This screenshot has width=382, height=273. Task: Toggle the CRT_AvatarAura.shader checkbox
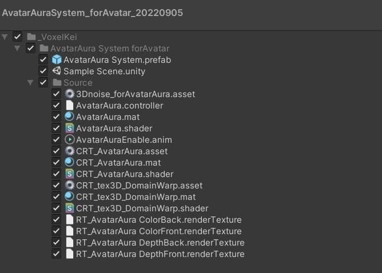[56, 174]
